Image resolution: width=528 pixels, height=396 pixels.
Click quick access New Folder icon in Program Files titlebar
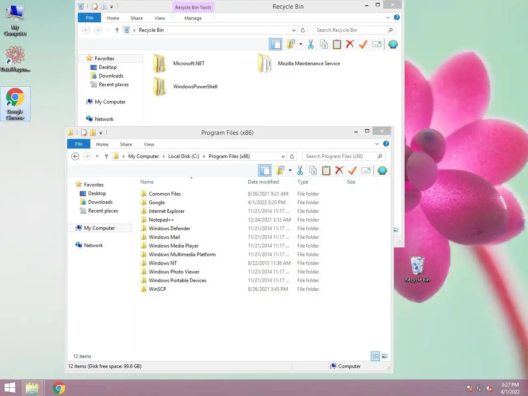coord(93,132)
